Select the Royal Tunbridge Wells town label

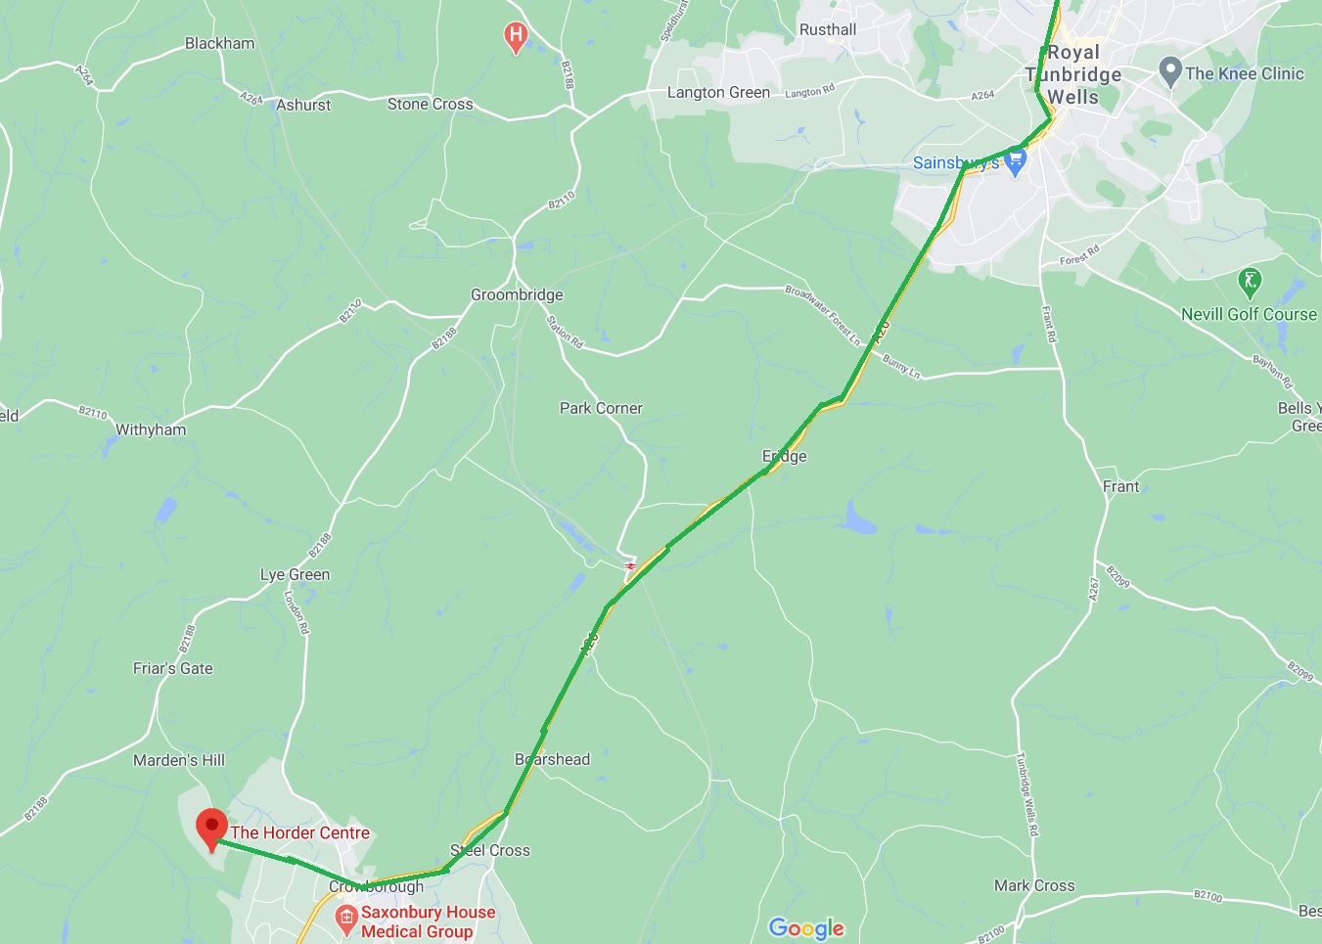coord(1073,74)
